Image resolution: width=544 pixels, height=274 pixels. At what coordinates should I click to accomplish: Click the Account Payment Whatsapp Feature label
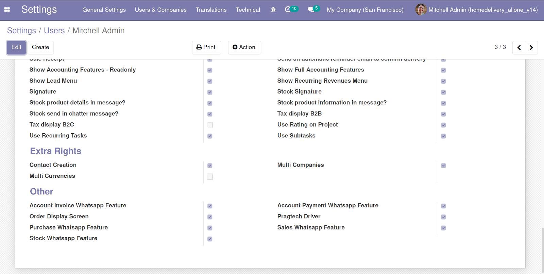[328, 205]
